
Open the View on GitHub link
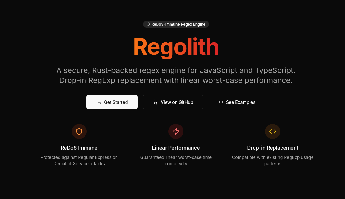click(x=173, y=102)
